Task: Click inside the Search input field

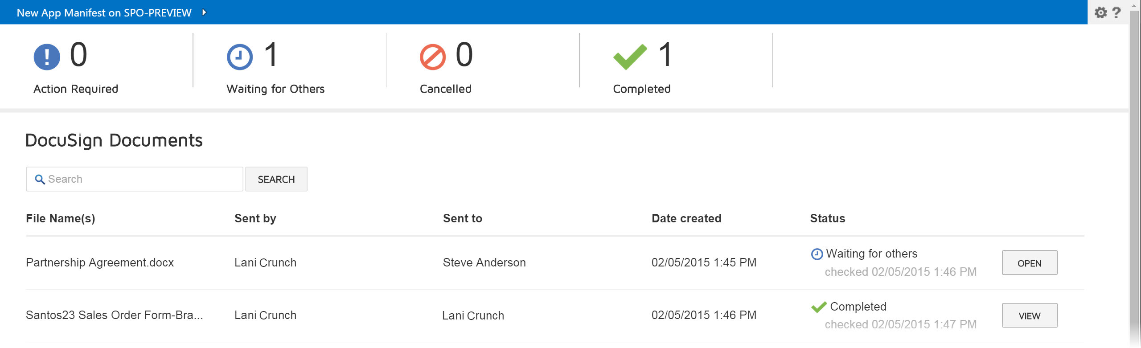Action: 134,179
